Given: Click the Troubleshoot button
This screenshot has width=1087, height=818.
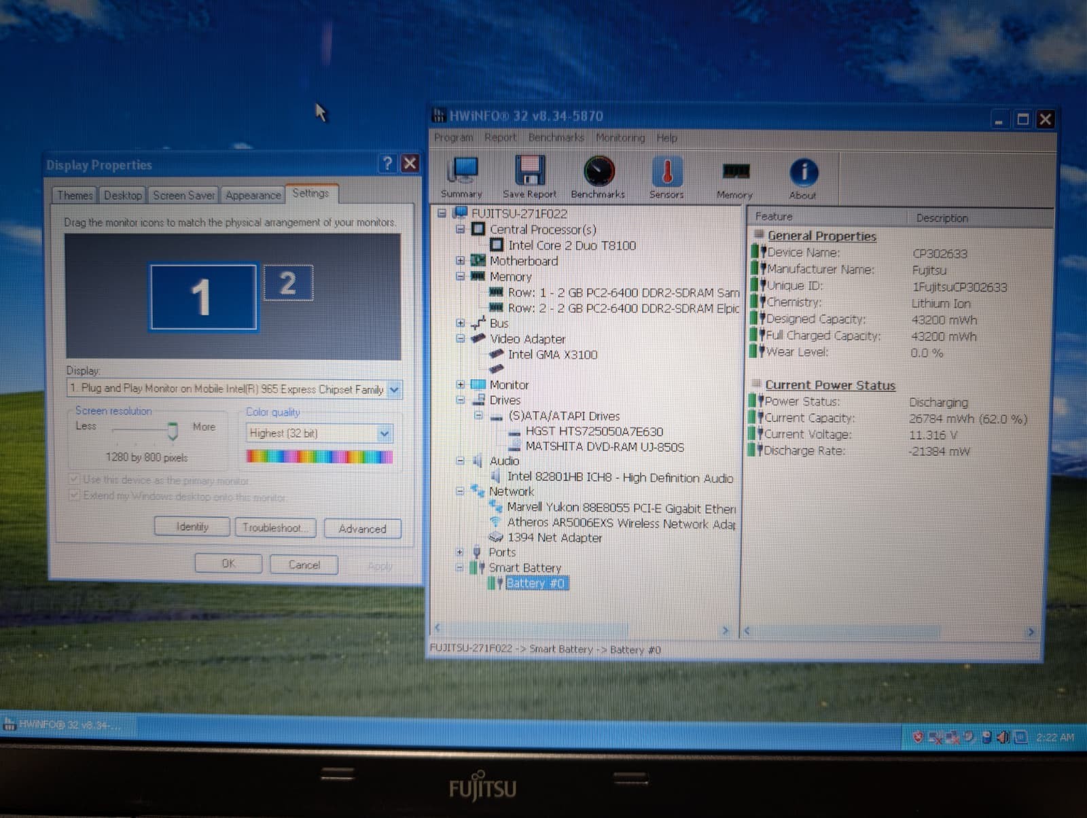Looking at the screenshot, I should coord(275,528).
